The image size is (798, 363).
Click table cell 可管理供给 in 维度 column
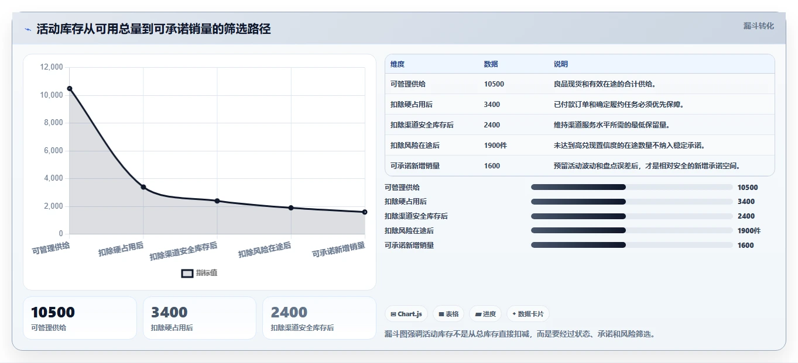point(408,84)
